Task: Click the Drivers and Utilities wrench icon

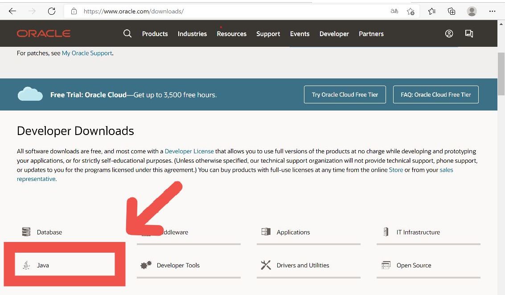Action: click(x=266, y=265)
